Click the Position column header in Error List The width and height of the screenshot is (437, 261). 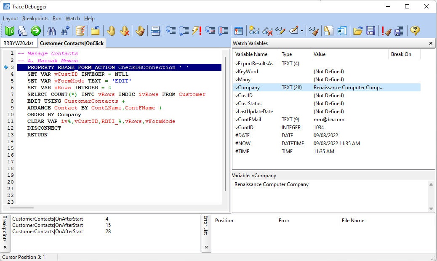point(244,221)
